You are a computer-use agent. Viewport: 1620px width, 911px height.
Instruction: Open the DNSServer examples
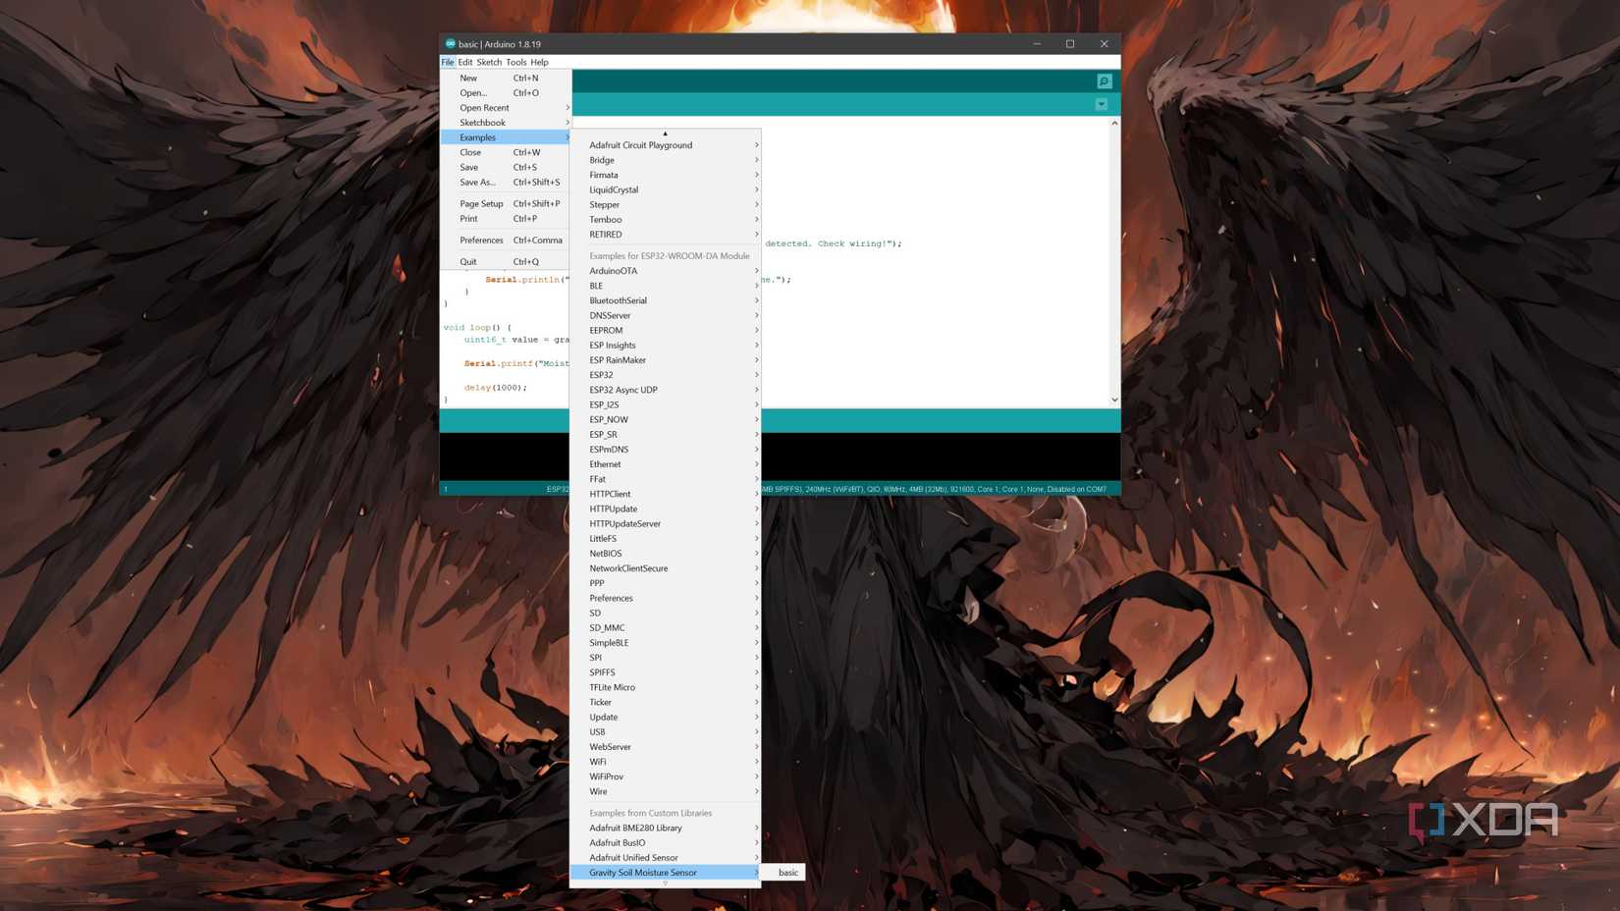[x=666, y=315]
